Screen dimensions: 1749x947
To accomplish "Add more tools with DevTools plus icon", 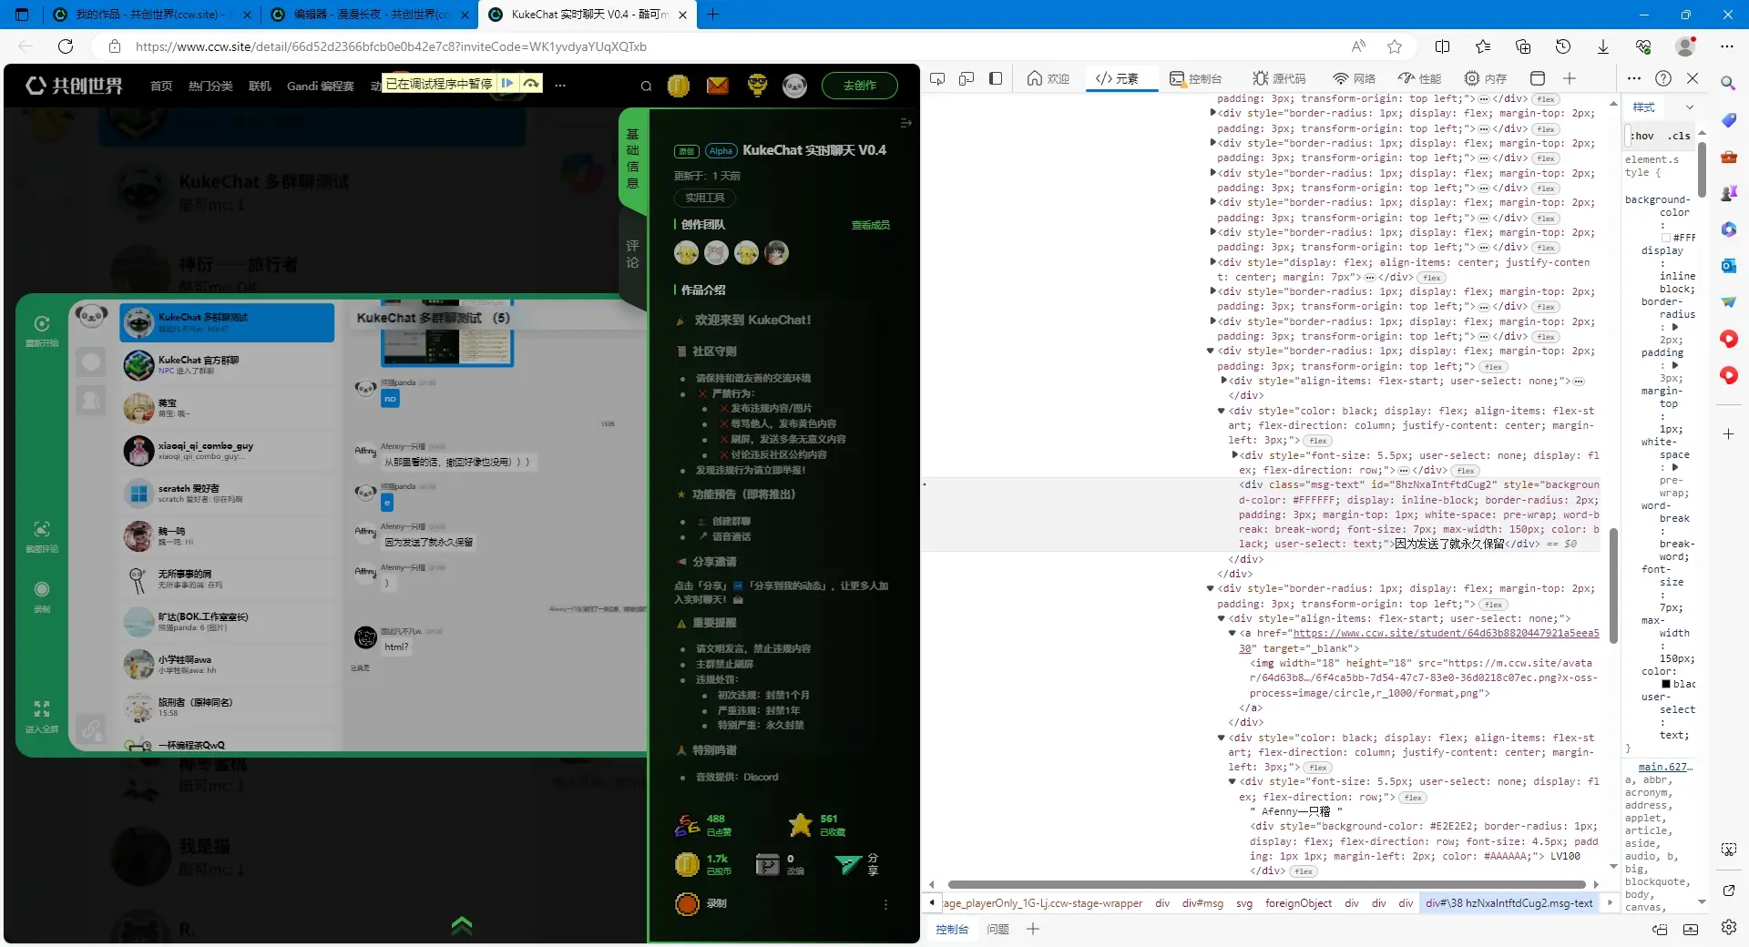I will [1569, 78].
